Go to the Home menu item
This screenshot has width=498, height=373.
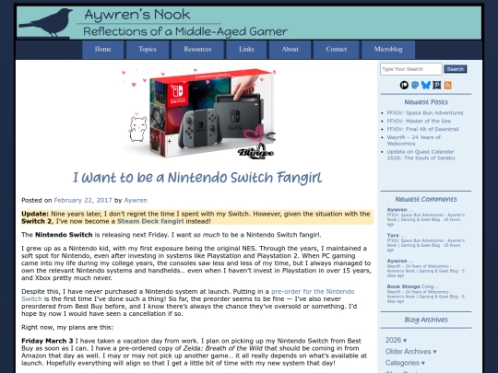tap(103, 50)
